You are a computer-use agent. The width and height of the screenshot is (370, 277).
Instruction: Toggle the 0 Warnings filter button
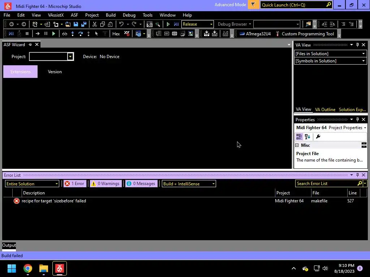coord(105,184)
